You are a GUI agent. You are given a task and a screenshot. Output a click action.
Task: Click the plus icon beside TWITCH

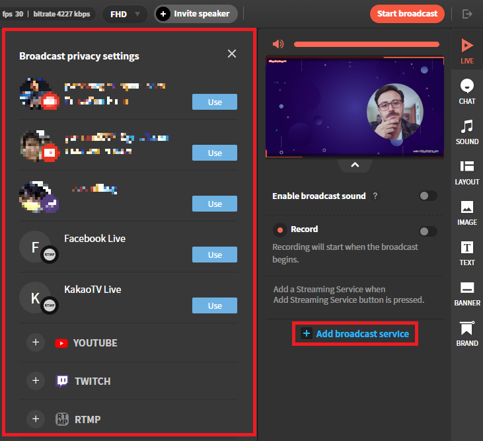(36, 381)
